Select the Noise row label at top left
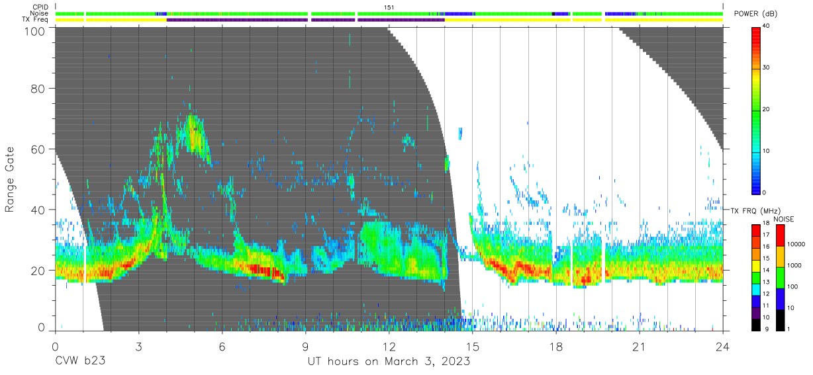 [x=40, y=13]
